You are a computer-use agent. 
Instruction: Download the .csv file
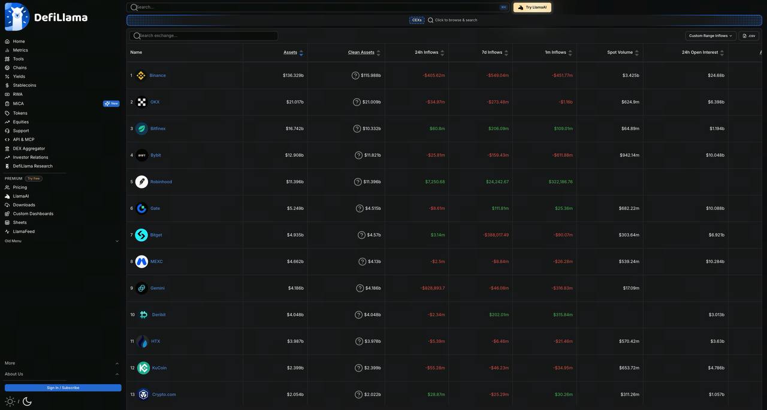coord(749,36)
